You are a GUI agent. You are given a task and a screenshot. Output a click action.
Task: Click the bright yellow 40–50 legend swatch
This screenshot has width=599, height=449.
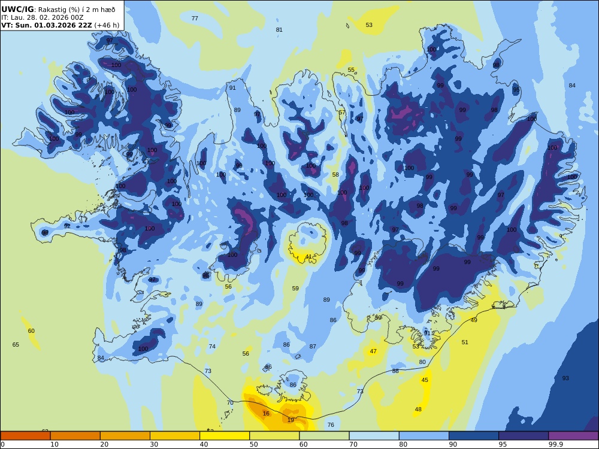pyautogui.click(x=225, y=436)
